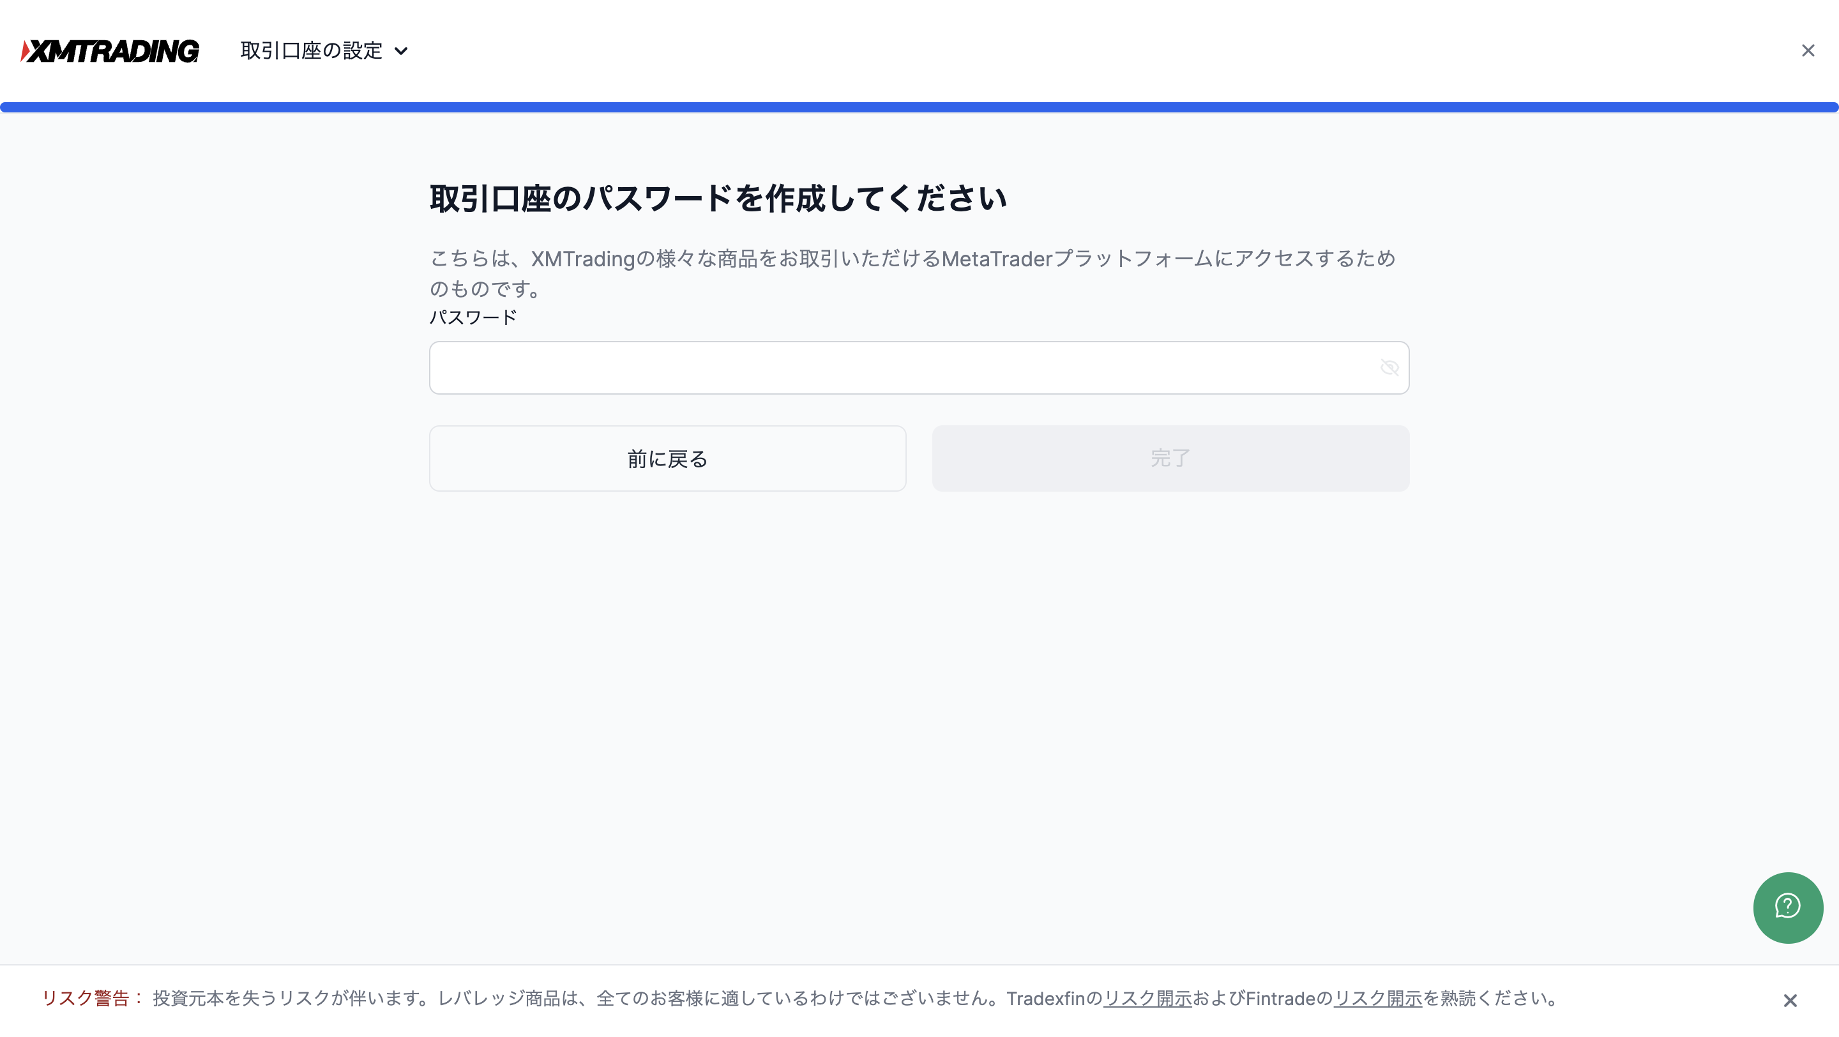
Task: Open the Fintrade リスク開示 link
Action: click(x=1378, y=998)
